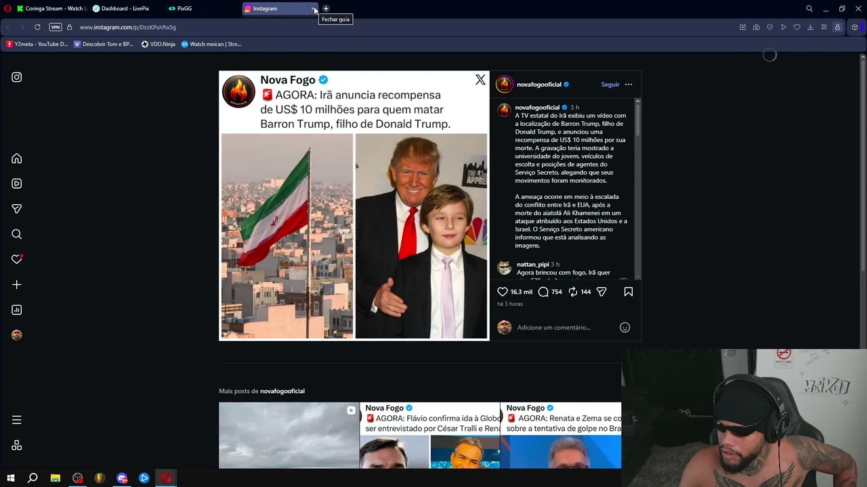Screen dimensions: 867x487
Task: Open File Explorer from the taskbar
Action: point(56,478)
